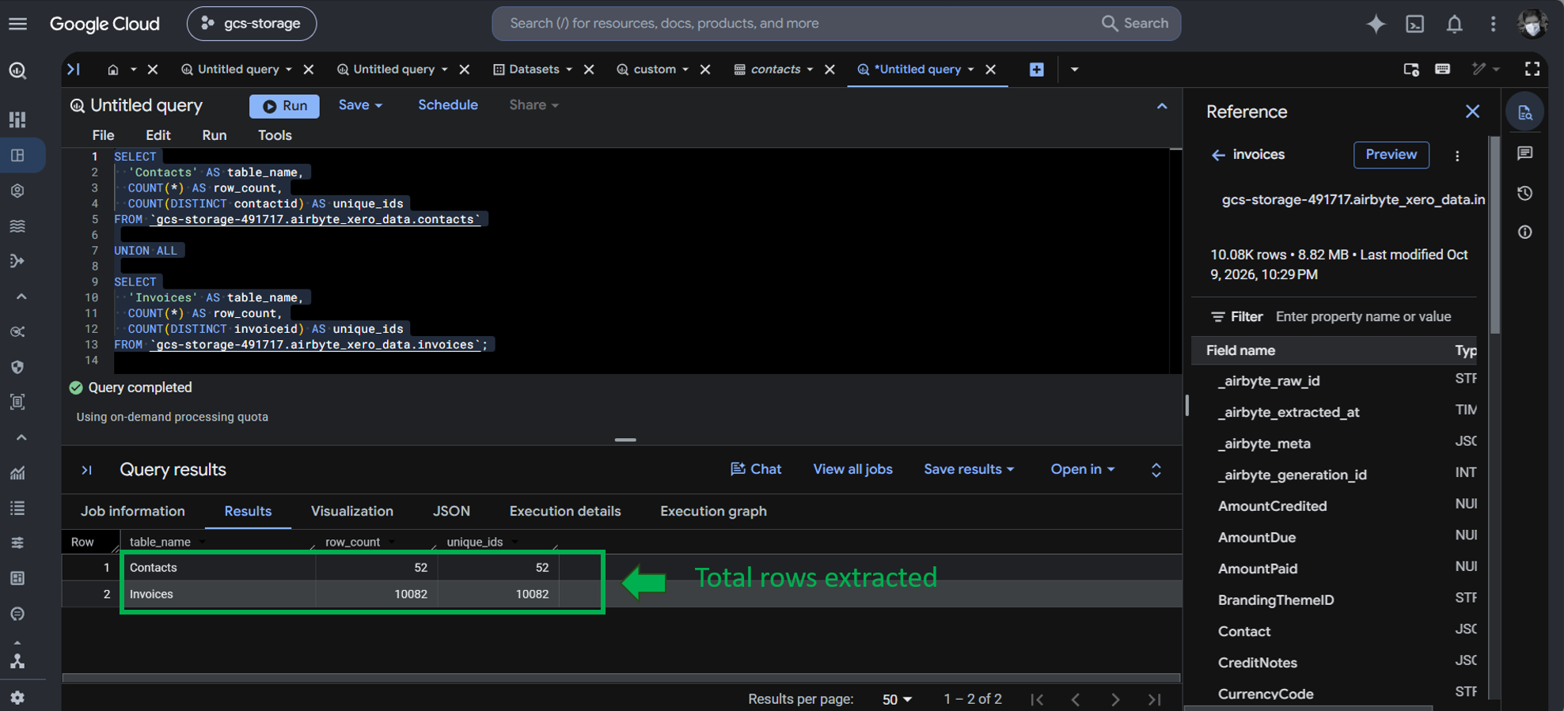The image size is (1564, 711).
Task: Open the user account avatar
Action: point(1532,24)
